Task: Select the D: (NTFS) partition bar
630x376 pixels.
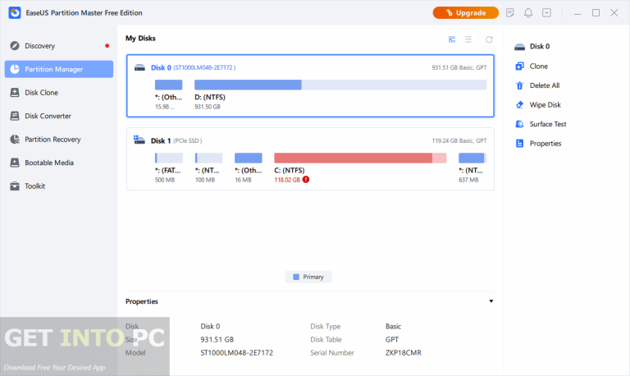Action: coord(340,85)
